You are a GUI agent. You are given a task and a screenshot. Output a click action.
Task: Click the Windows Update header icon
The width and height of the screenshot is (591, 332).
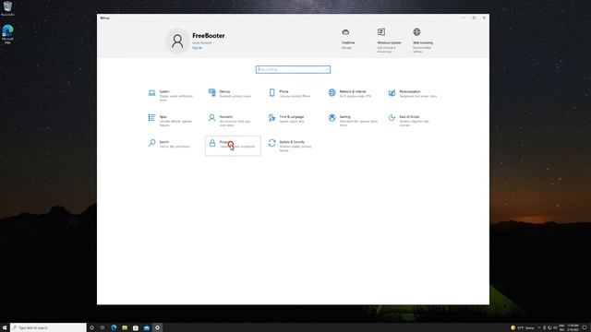(x=381, y=32)
